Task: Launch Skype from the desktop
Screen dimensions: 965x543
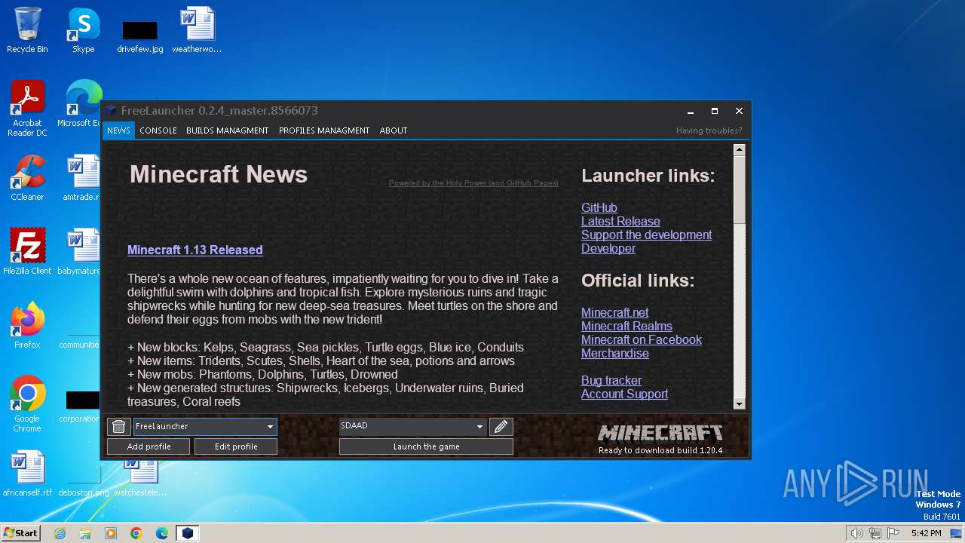Action: pos(84,30)
